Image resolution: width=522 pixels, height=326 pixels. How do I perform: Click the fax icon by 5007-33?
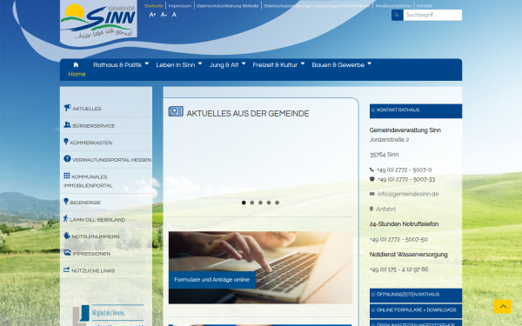(x=372, y=179)
